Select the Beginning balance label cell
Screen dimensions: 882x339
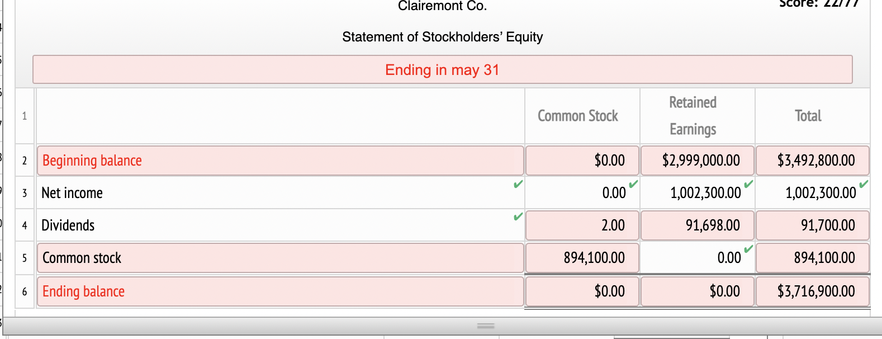pyautogui.click(x=279, y=160)
